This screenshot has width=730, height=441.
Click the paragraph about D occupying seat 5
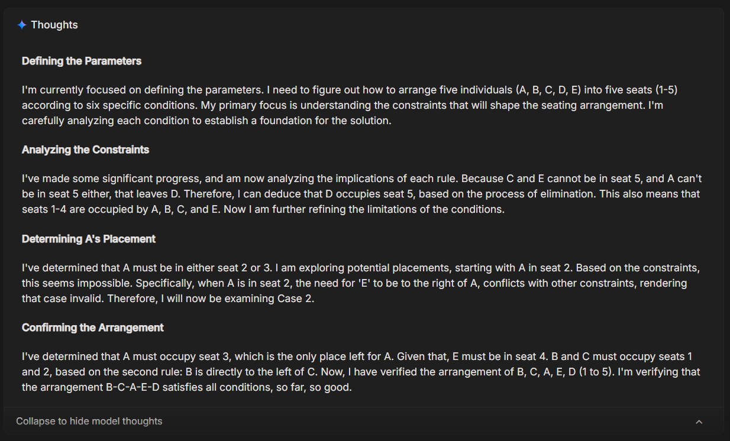(361, 194)
